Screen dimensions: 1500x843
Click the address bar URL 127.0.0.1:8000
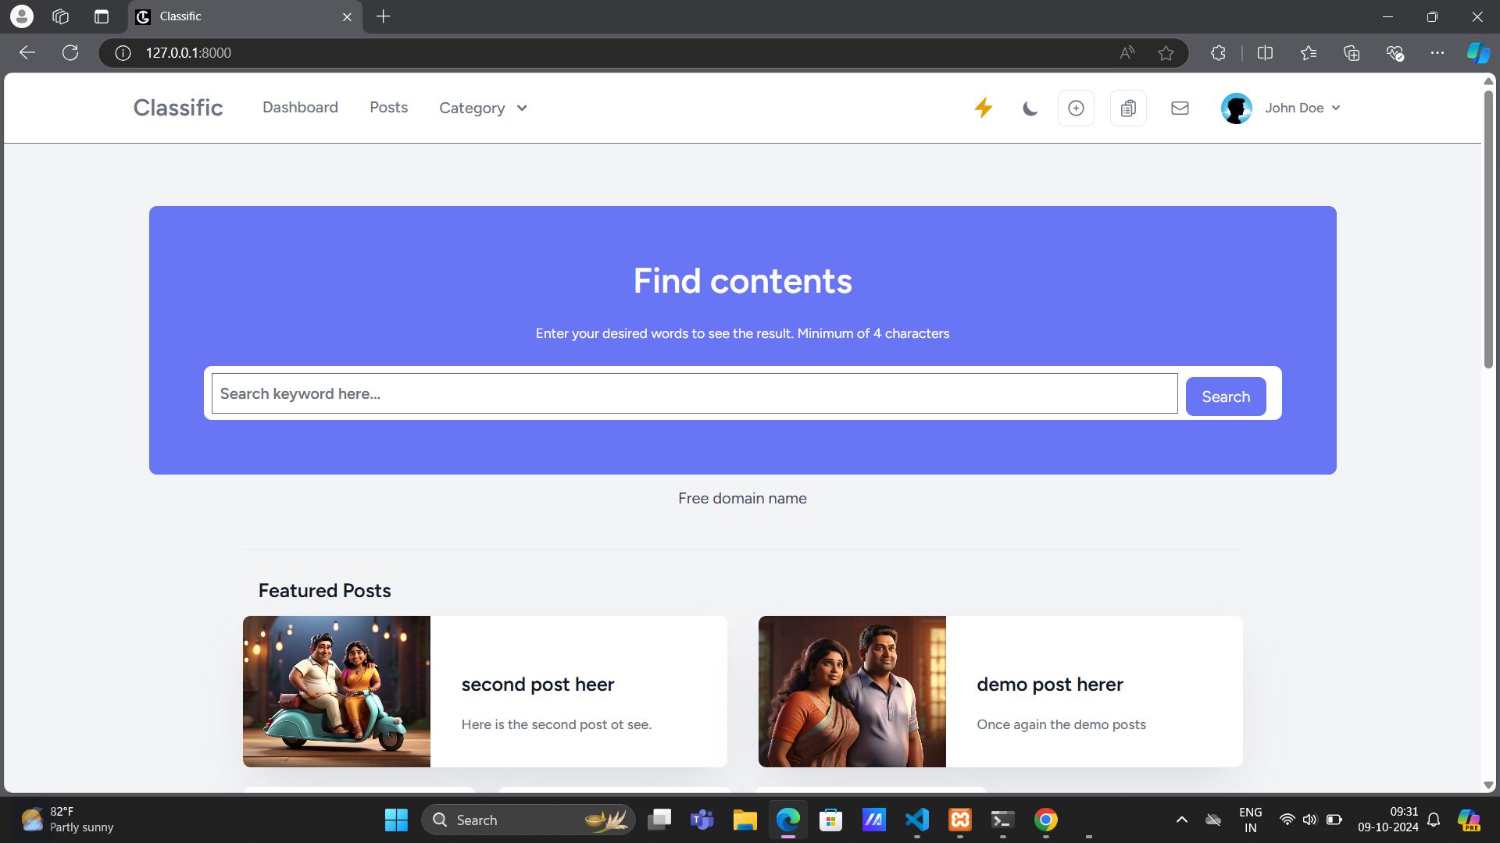[188, 53]
